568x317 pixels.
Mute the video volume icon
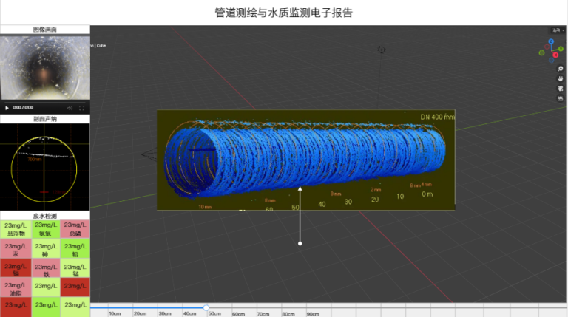pos(70,107)
